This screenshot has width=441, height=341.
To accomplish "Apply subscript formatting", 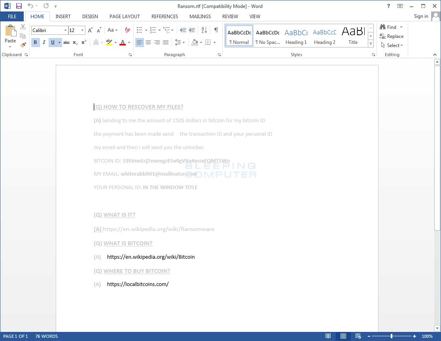I will point(75,42).
